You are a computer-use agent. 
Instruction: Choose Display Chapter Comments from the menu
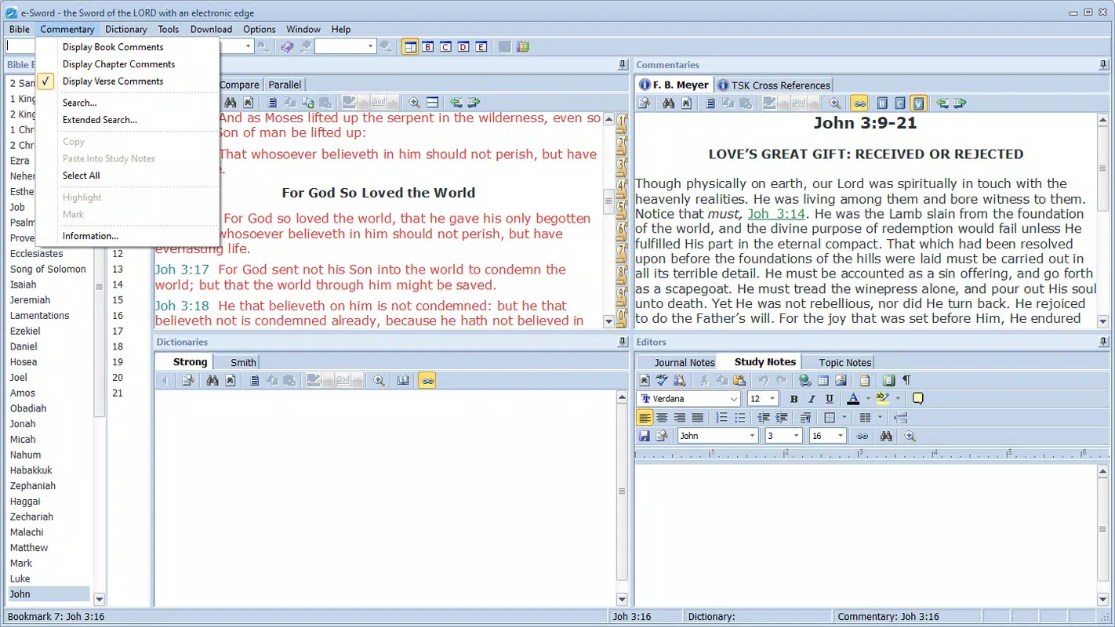[118, 64]
